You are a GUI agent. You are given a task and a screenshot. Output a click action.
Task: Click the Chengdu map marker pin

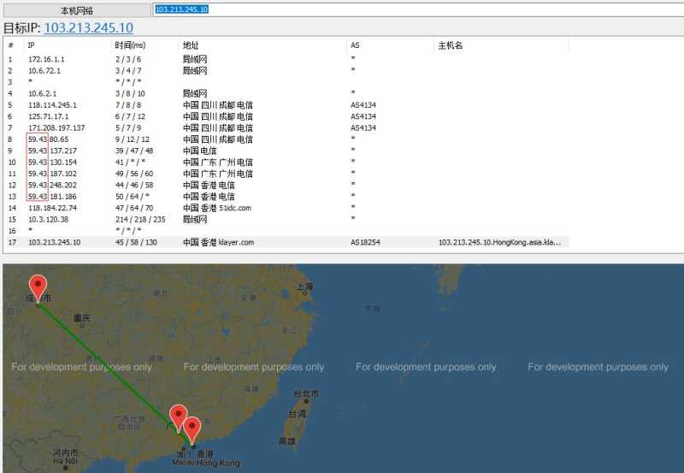pos(38,288)
